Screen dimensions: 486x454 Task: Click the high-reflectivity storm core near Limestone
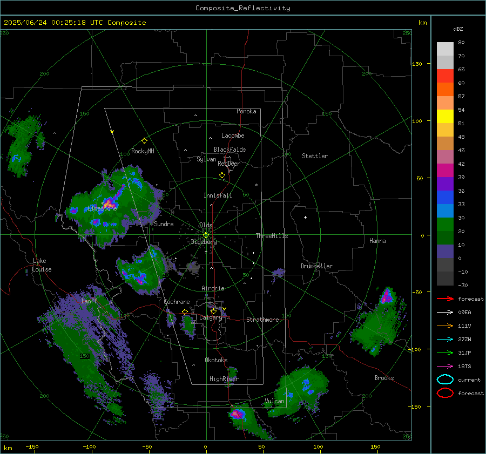(x=110, y=204)
